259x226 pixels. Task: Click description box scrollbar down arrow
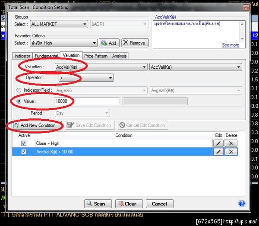242,39
